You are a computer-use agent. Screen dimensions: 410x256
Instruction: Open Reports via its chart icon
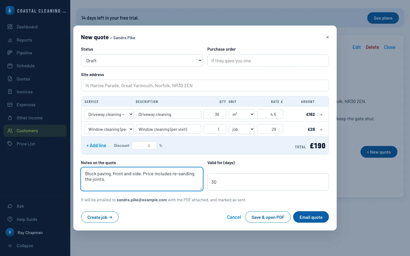[10, 40]
